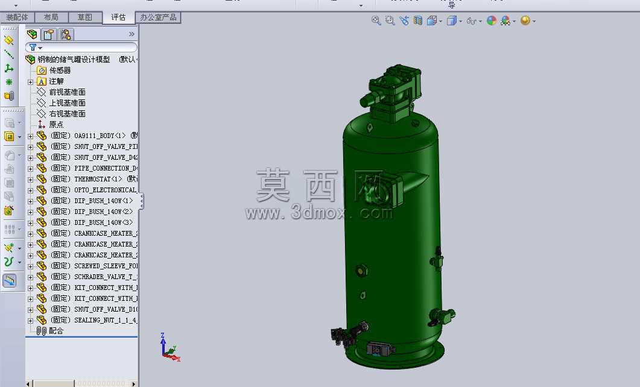Select the Coordinate System tool icon
This screenshot has height=387, width=640.
pos(9,68)
